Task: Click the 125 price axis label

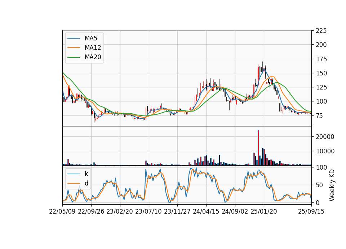Action: point(321,87)
